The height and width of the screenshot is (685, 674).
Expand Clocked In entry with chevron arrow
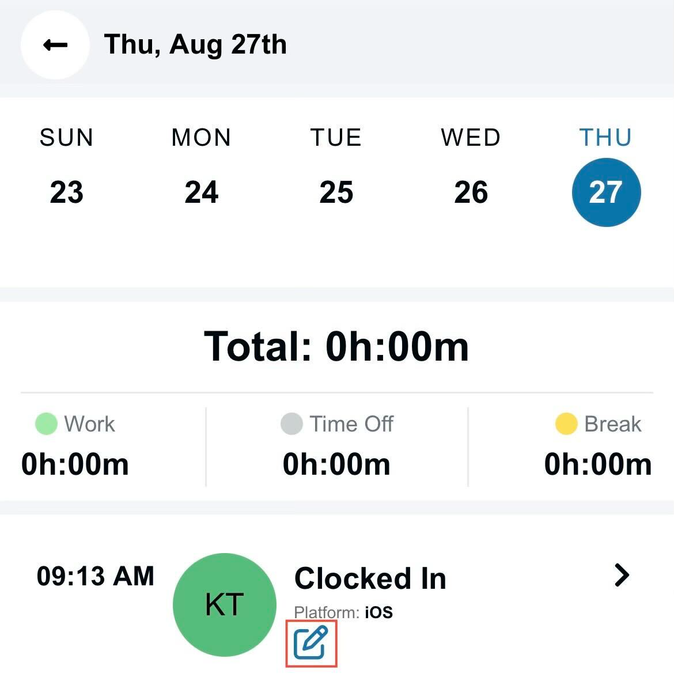point(622,575)
